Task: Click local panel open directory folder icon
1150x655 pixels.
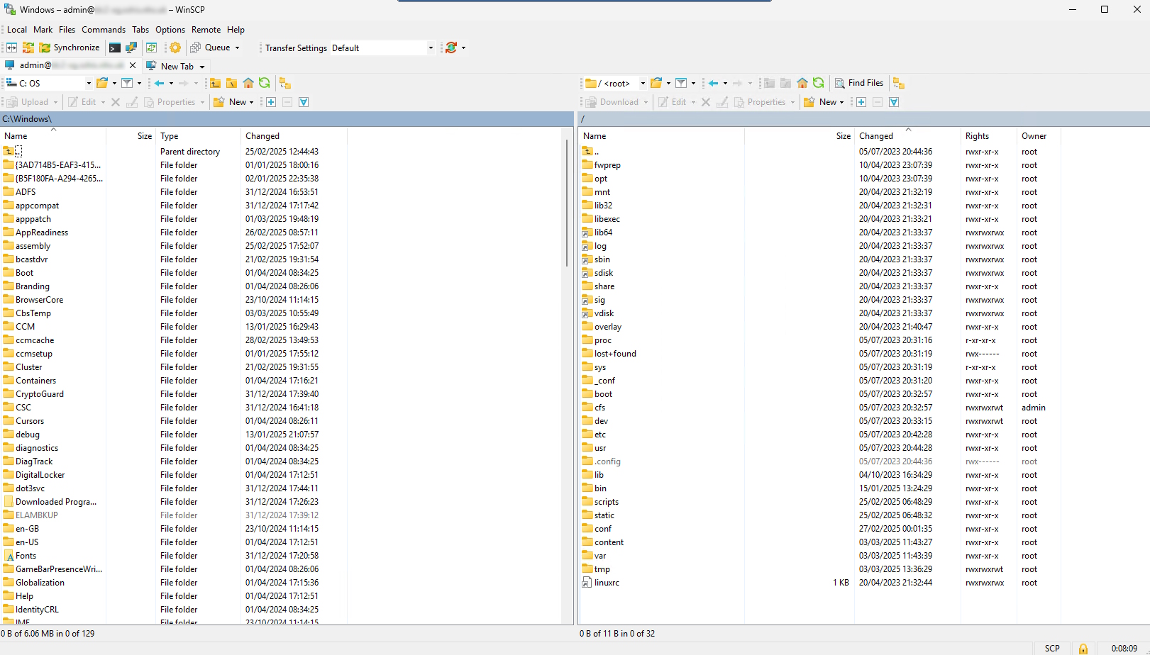Action: [102, 83]
